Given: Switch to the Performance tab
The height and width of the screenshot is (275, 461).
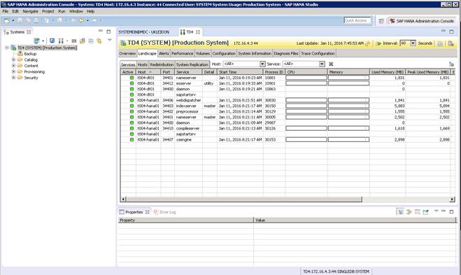Looking at the screenshot, I should [183, 53].
